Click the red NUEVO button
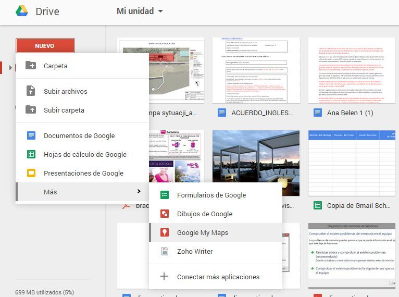Viewport: 399px width, 297px height. [45, 45]
